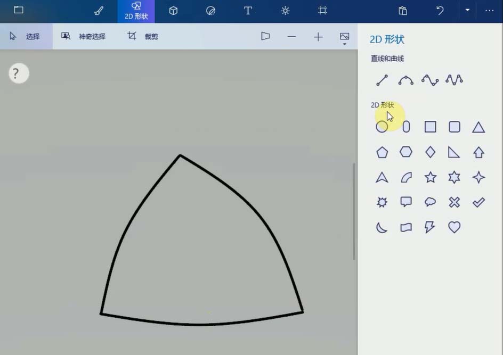Select the checkmark shape
Viewport: 503px width, 355px height.
478,202
